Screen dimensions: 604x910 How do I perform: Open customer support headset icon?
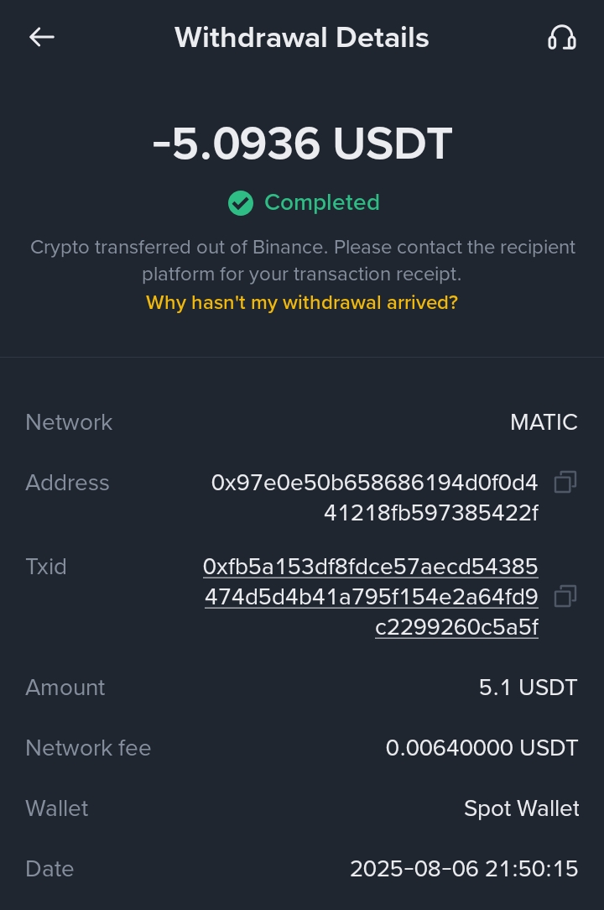[x=561, y=38]
